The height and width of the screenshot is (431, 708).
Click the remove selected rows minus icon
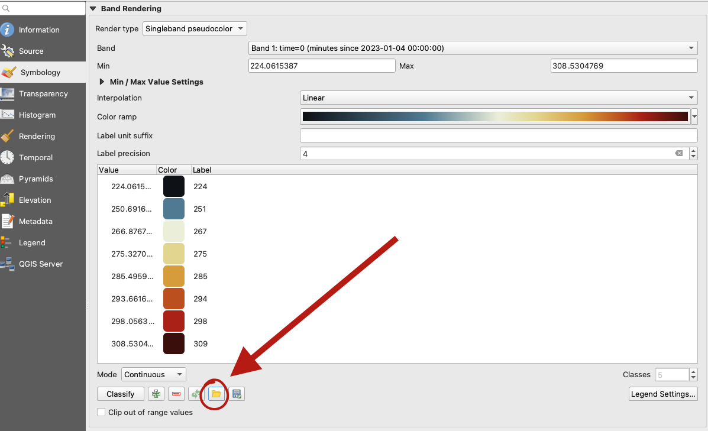[176, 394]
